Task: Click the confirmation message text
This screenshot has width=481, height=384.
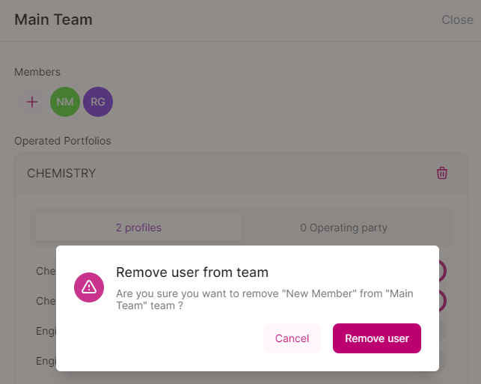Action: coord(265,299)
